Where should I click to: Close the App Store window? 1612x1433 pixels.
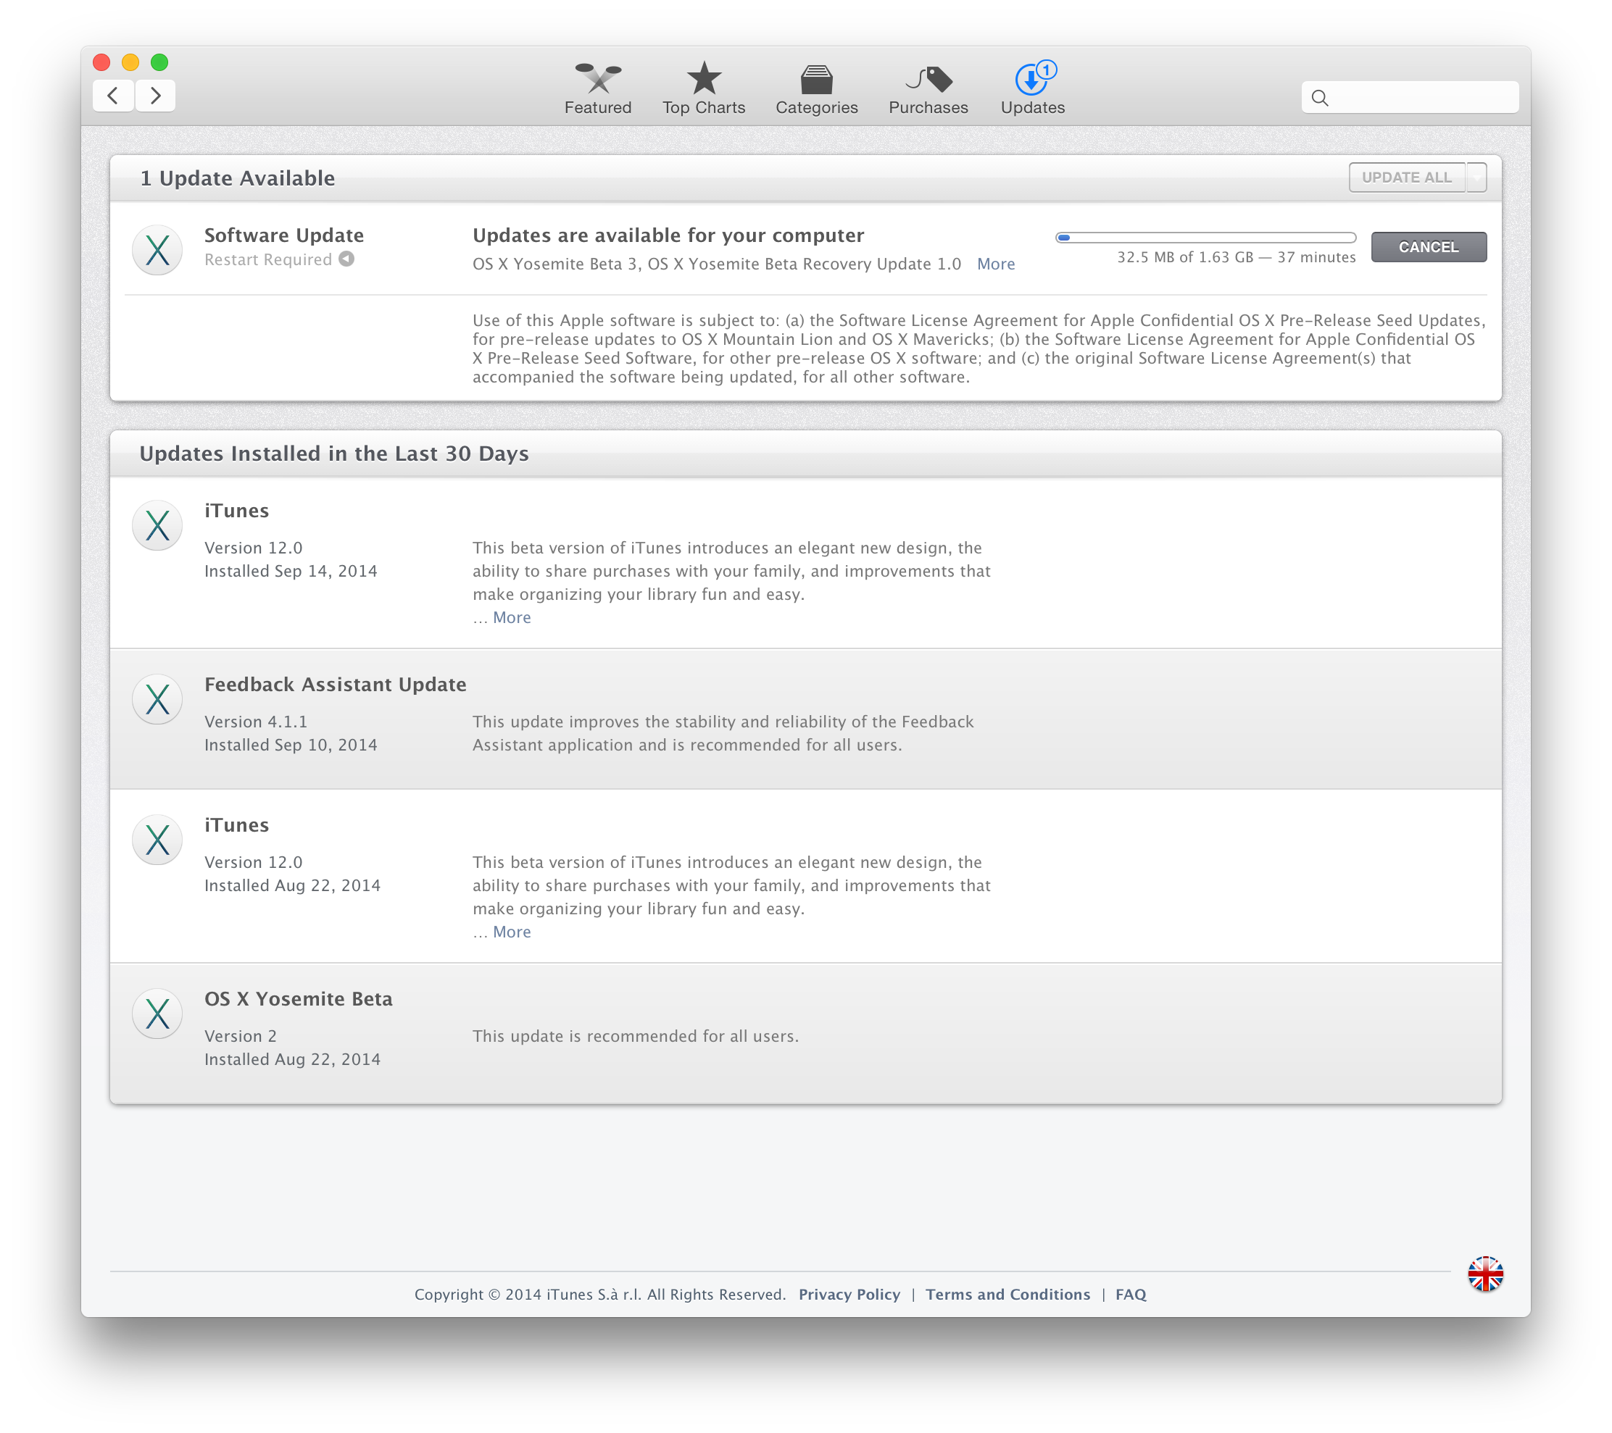tap(101, 62)
